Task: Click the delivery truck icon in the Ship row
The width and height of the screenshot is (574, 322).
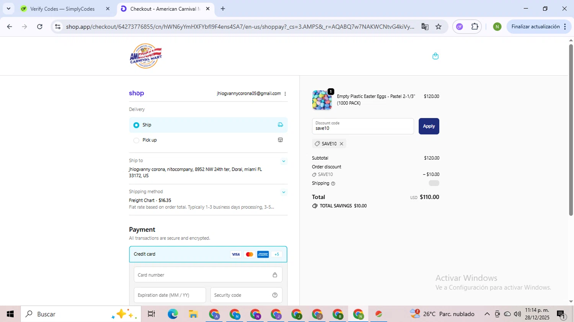Action: [280, 125]
